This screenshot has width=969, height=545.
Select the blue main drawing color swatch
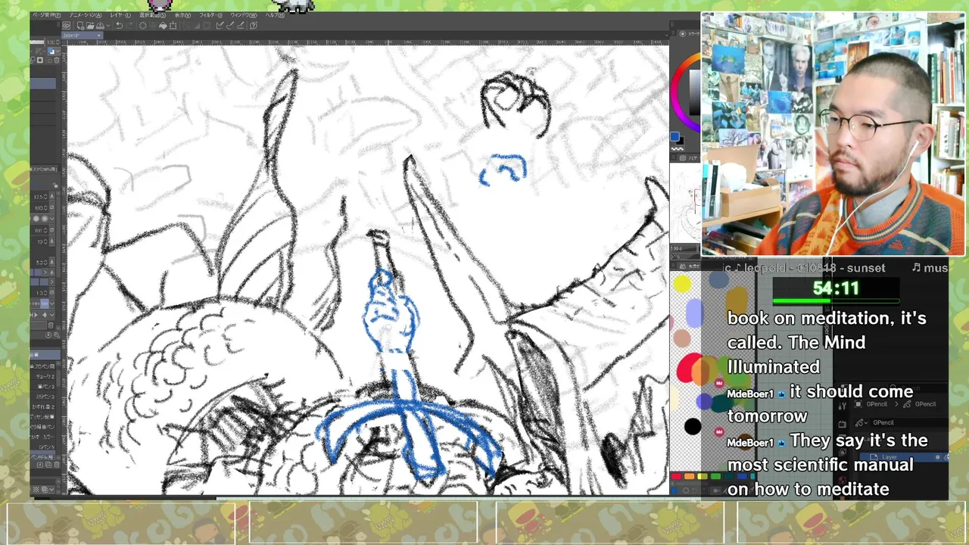(x=674, y=137)
